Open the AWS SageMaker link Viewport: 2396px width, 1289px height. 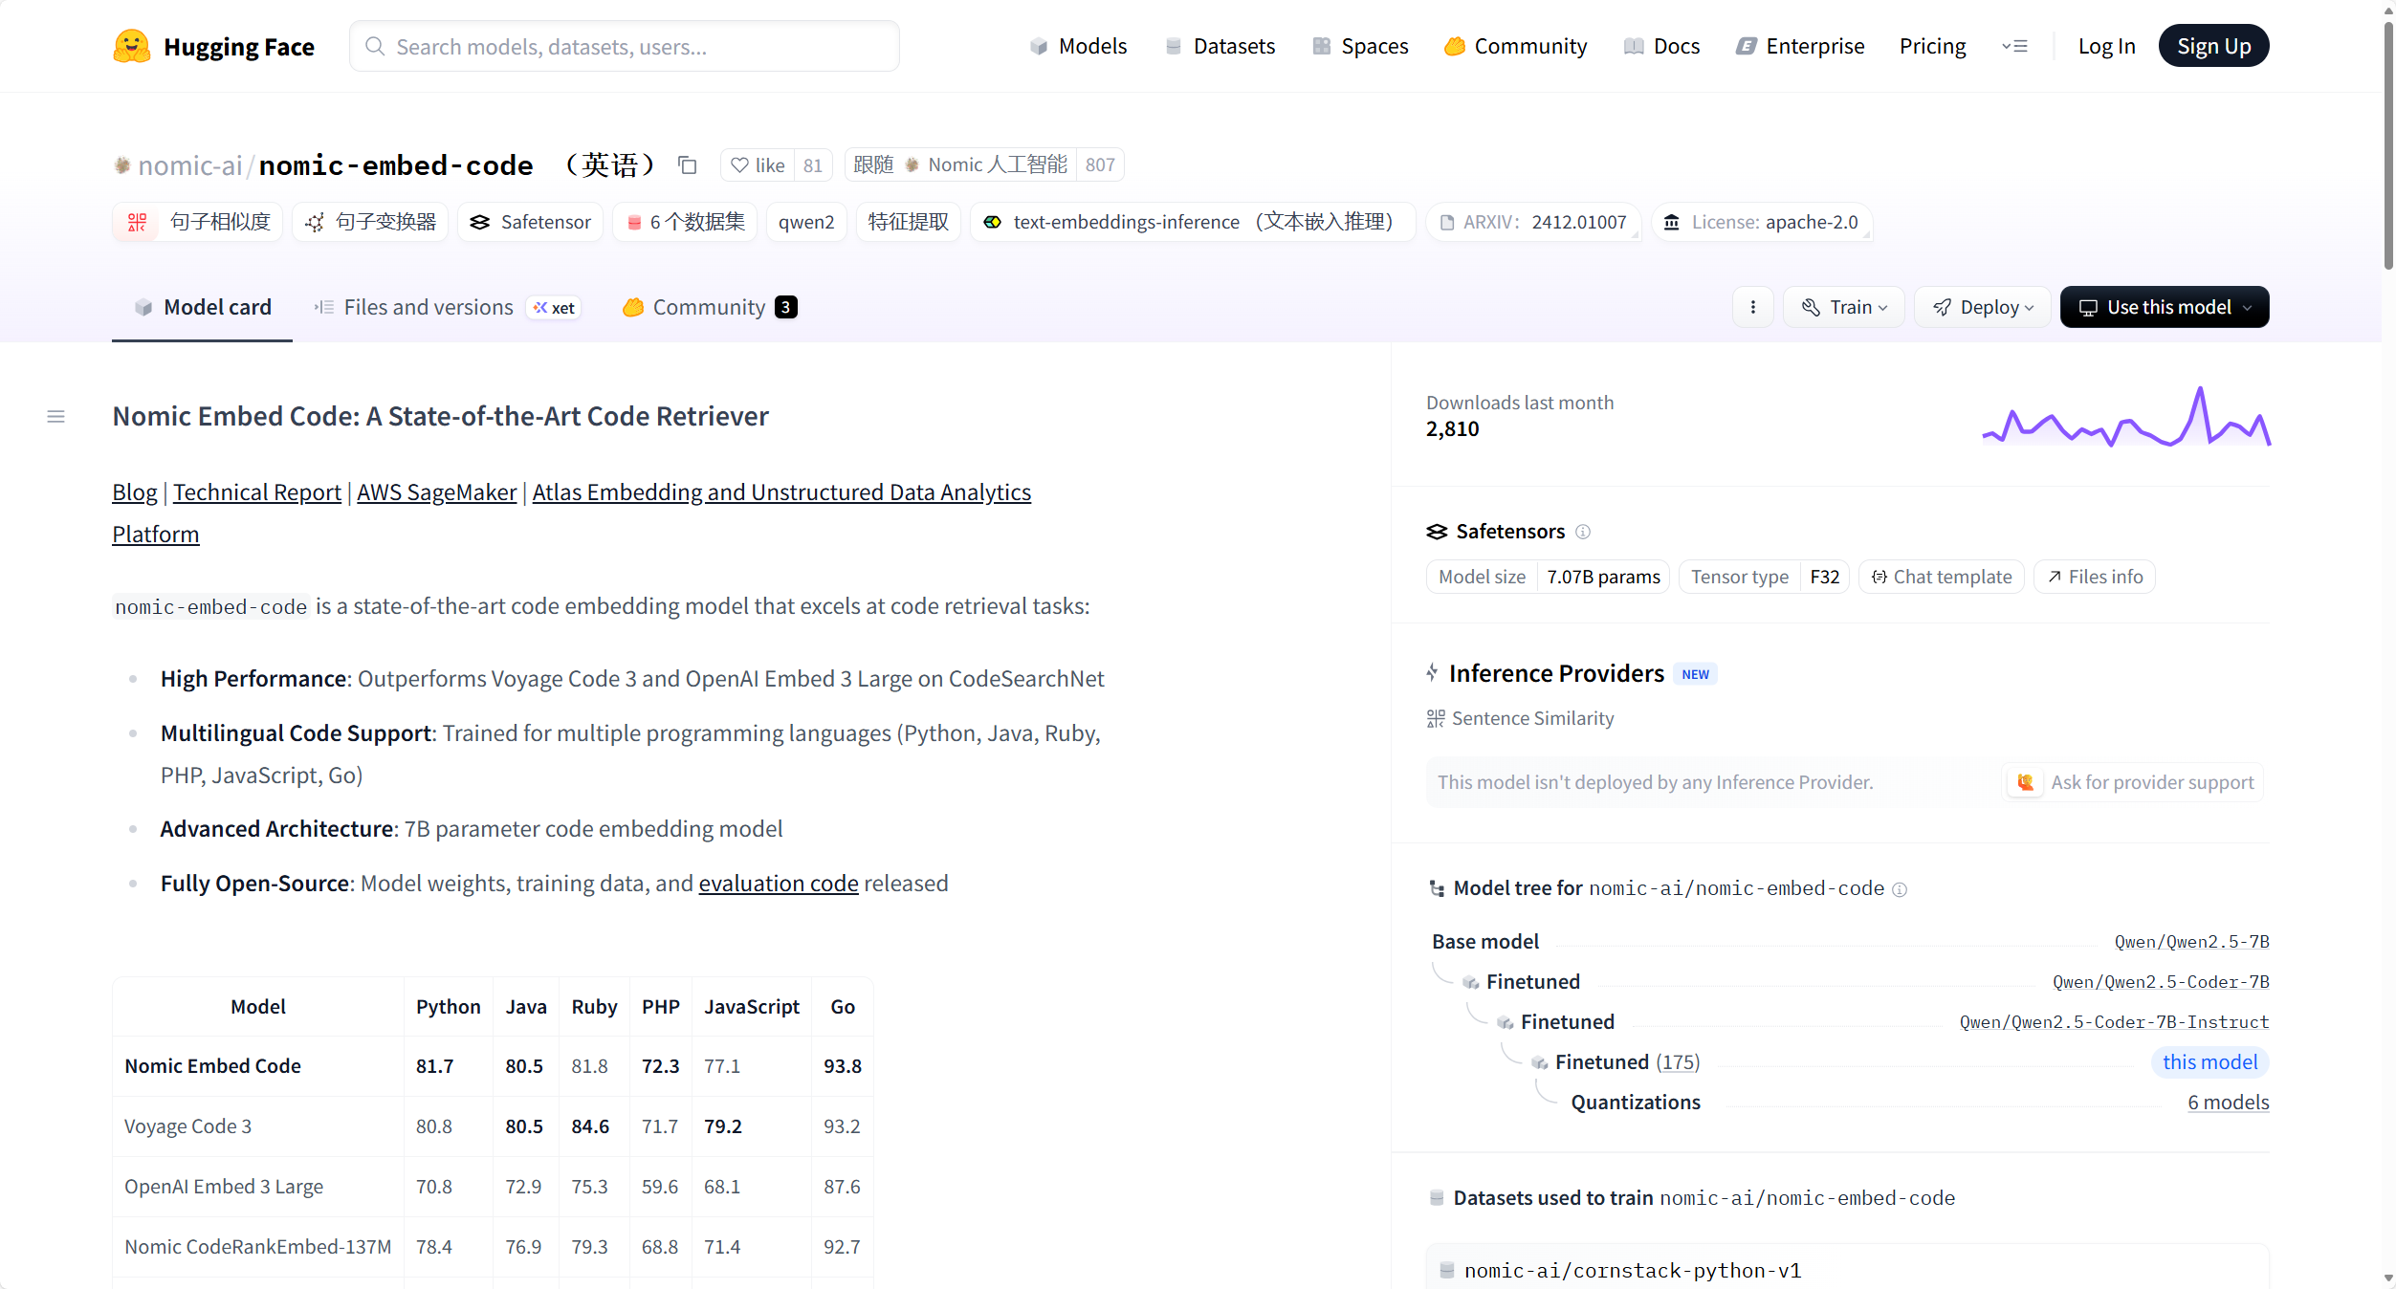click(x=437, y=492)
